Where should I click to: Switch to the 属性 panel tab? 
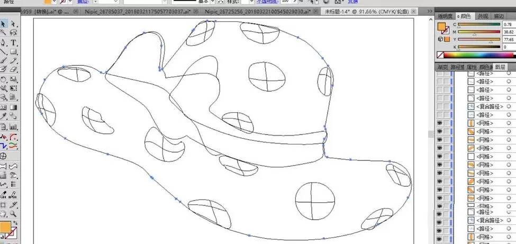pyautogui.click(x=472, y=67)
